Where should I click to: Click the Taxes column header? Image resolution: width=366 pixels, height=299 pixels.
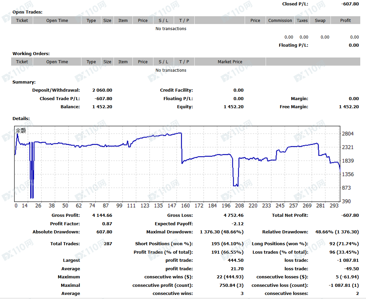click(x=302, y=20)
